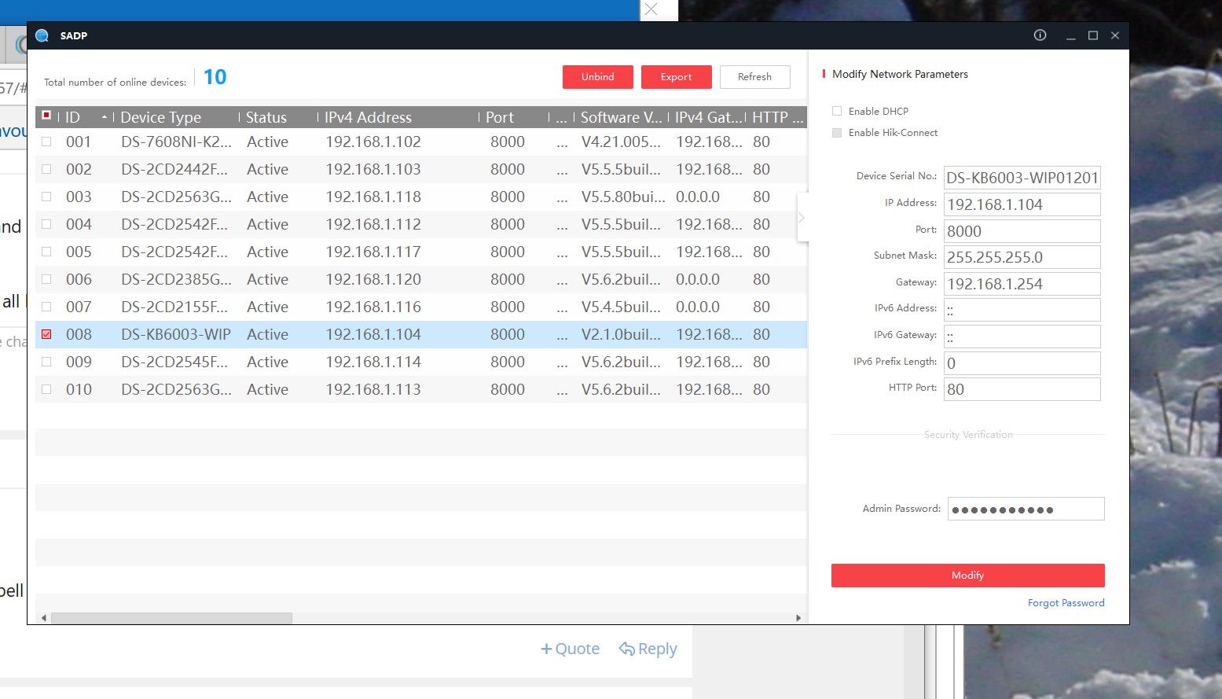
Task: Collapse the Modify Network Parameters side panel
Action: point(802,218)
